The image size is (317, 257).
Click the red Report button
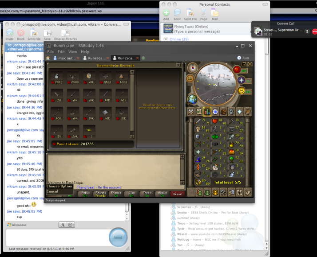pos(178,194)
